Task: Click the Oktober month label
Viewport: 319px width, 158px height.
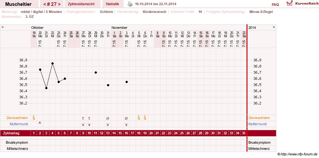Action: click(37, 28)
